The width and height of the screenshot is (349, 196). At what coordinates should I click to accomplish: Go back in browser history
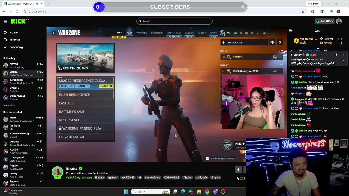[4, 11]
